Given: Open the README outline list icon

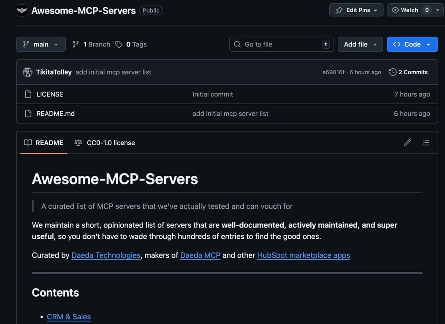Looking at the screenshot, I should click(x=426, y=143).
